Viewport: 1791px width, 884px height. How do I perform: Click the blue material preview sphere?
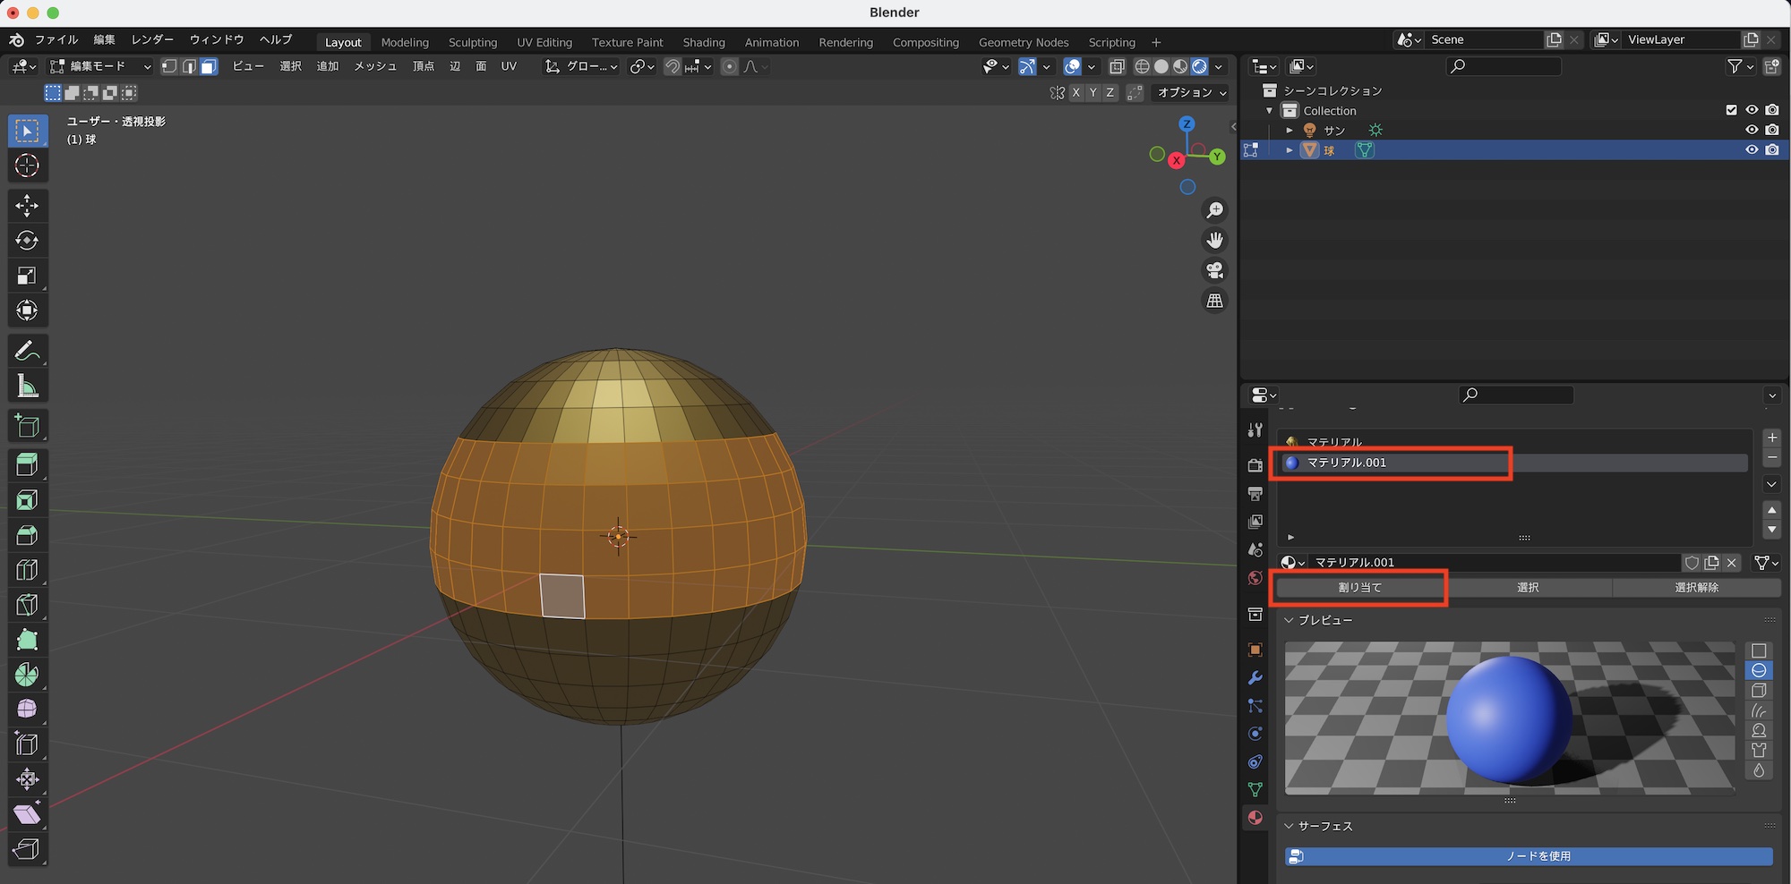point(1509,718)
